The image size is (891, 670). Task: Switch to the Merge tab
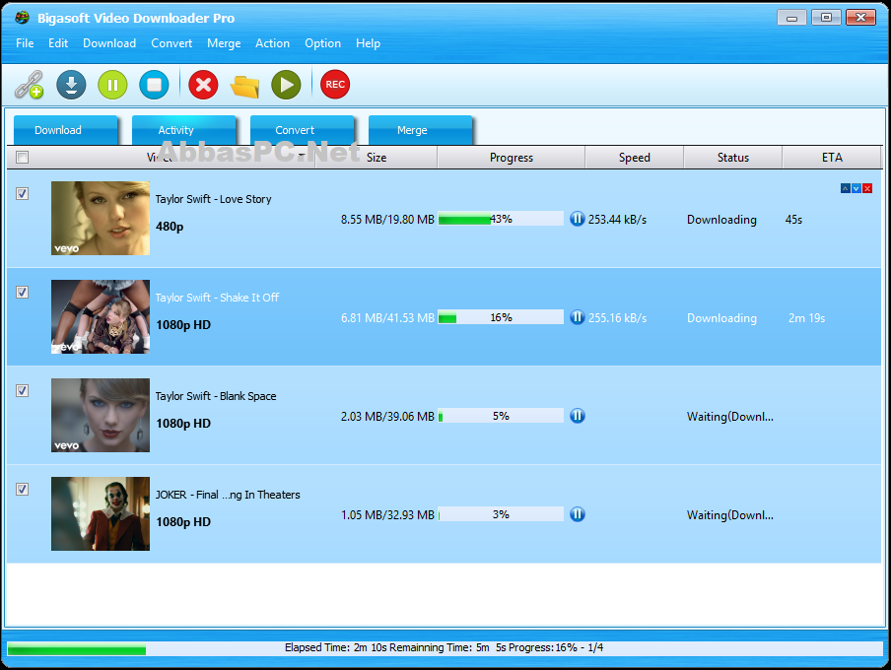tap(420, 130)
